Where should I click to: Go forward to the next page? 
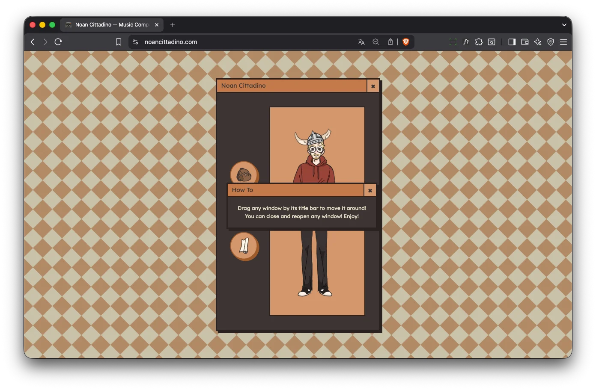click(45, 42)
